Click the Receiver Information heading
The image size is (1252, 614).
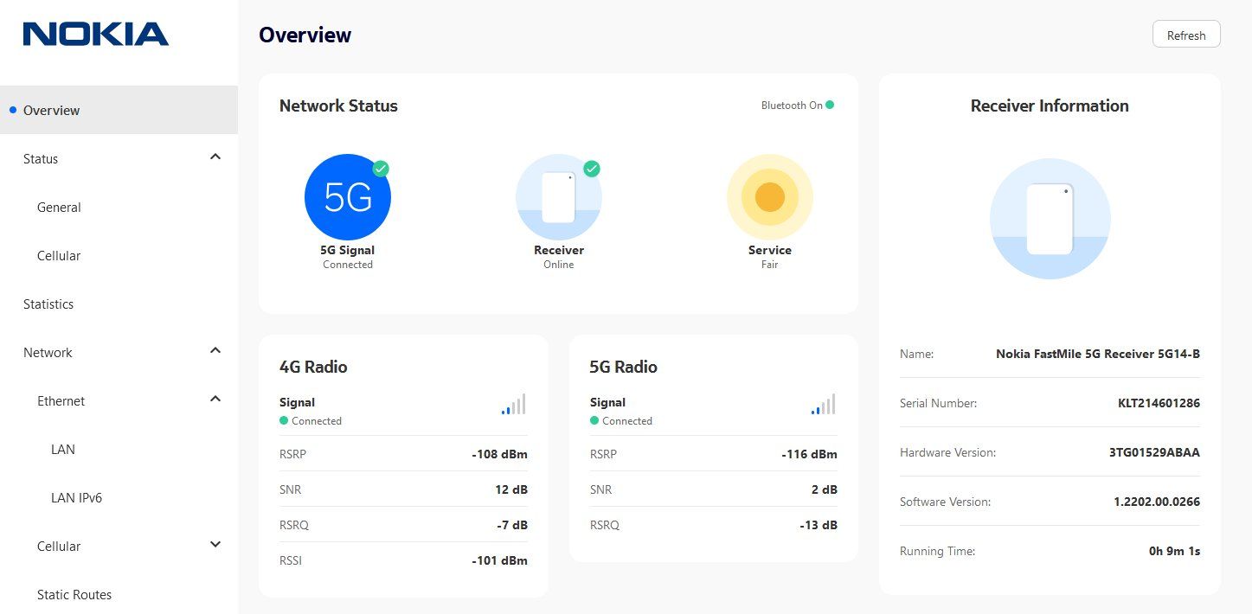pyautogui.click(x=1050, y=106)
